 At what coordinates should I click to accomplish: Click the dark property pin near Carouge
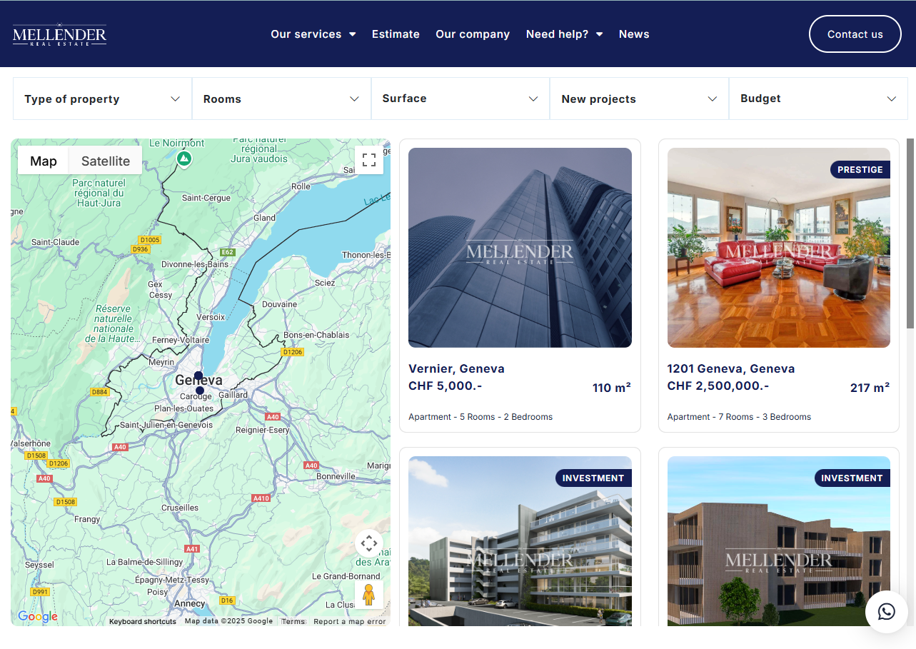pos(200,391)
